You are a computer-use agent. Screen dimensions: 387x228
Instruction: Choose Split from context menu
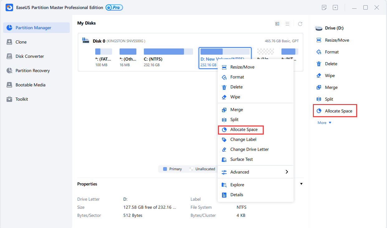pyautogui.click(x=256, y=120)
